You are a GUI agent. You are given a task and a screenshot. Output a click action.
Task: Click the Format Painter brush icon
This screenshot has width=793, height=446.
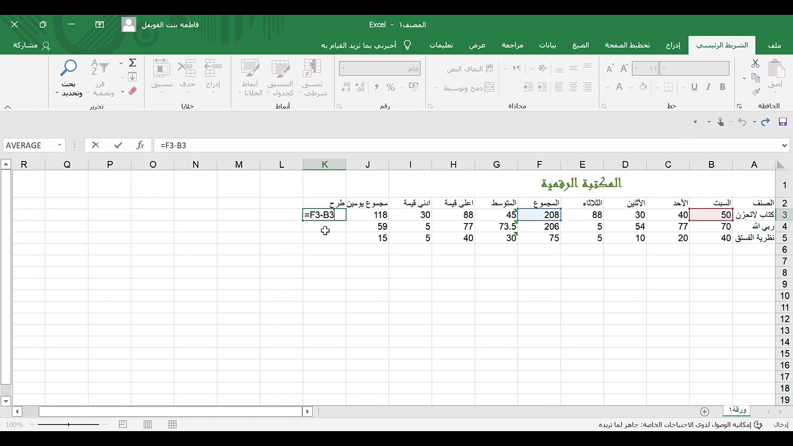tap(755, 92)
